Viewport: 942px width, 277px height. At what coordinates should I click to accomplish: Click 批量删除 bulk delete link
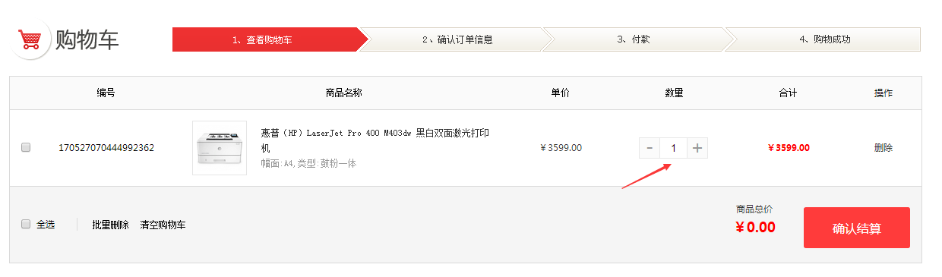110,225
